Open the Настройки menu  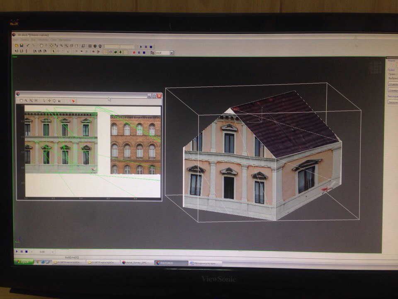[65, 40]
